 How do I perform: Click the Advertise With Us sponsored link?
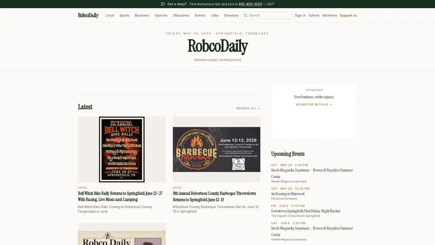pos(314,105)
